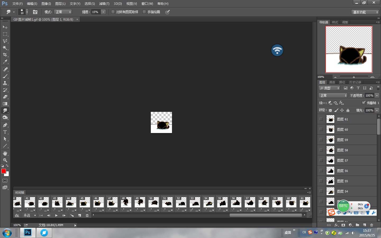The width and height of the screenshot is (381, 238).
Task: Play the timeline animation
Action: (x=56, y=216)
